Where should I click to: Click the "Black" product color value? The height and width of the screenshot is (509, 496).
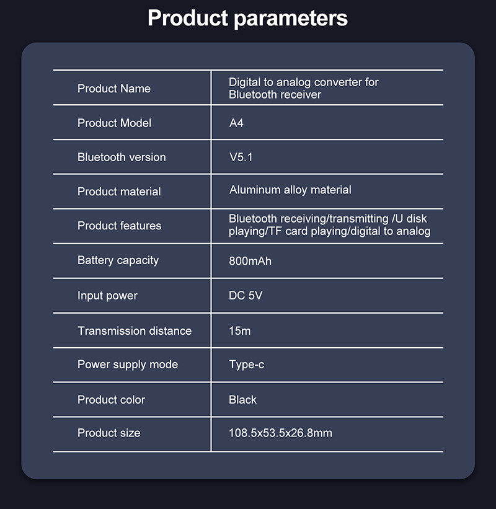(x=242, y=400)
